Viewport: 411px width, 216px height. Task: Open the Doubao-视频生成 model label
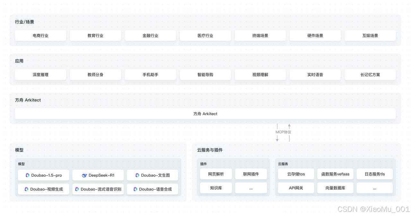point(47,189)
